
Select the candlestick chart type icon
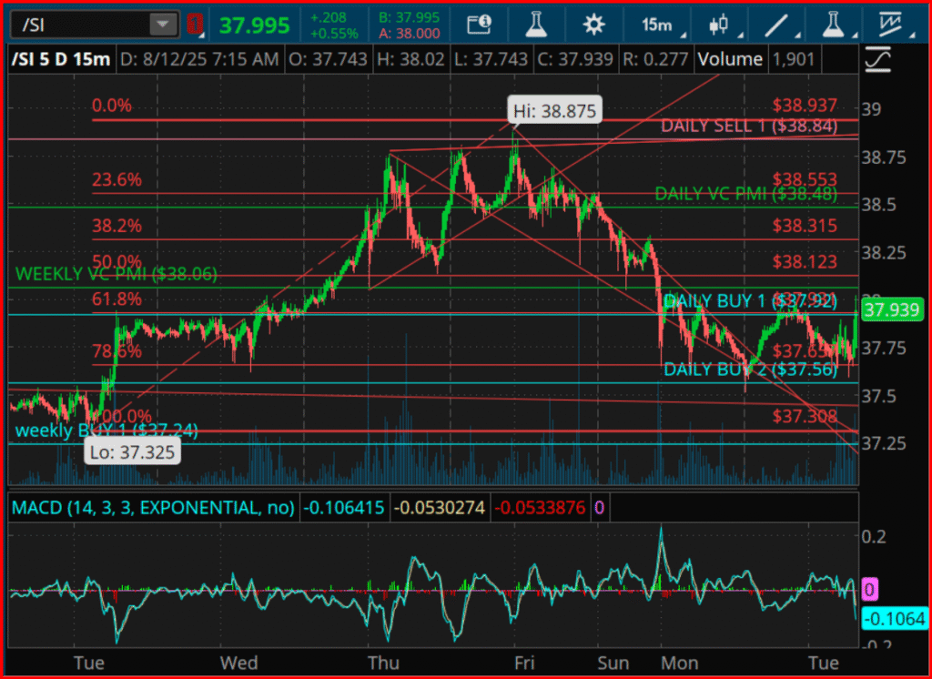pos(718,25)
